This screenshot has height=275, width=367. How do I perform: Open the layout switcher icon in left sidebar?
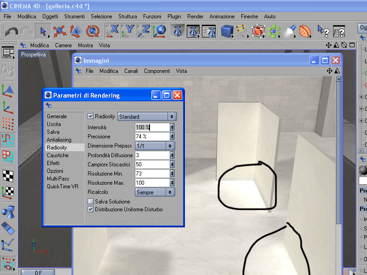click(8, 53)
